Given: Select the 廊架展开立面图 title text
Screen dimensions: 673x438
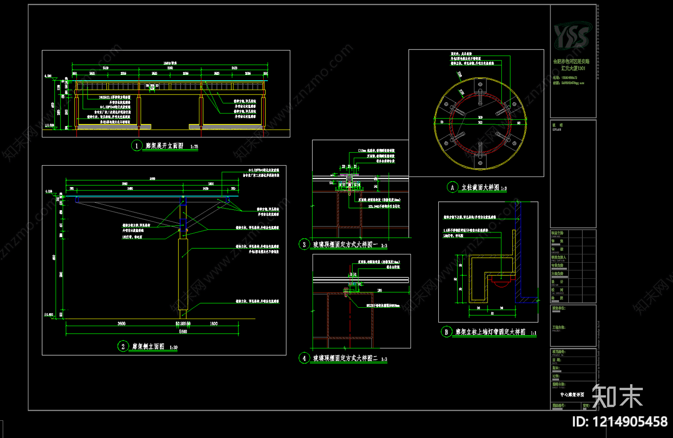Looking at the screenshot, I should pos(164,146).
